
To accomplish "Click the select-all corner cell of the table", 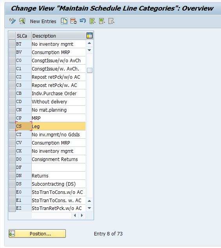I will point(12,36).
